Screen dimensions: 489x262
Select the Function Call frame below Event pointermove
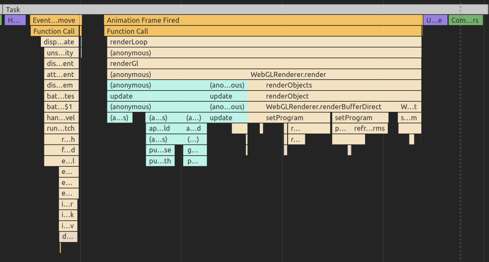(x=54, y=31)
